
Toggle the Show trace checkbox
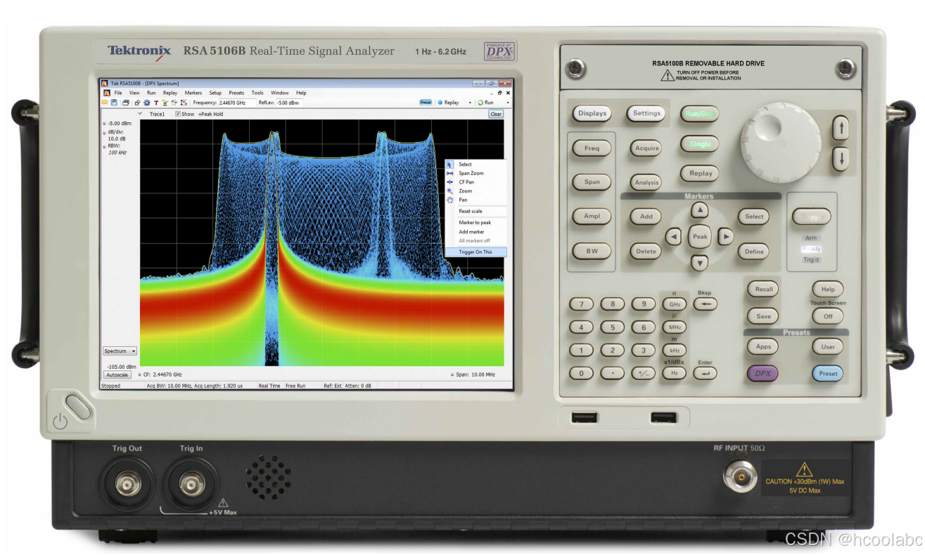click(177, 114)
